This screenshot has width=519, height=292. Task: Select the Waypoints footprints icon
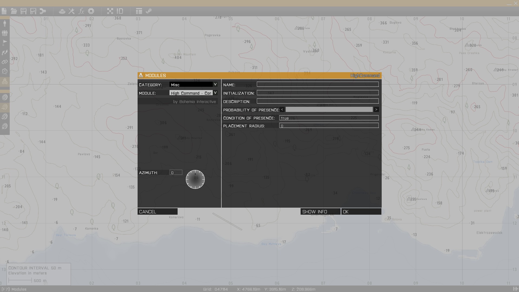click(x=5, y=52)
